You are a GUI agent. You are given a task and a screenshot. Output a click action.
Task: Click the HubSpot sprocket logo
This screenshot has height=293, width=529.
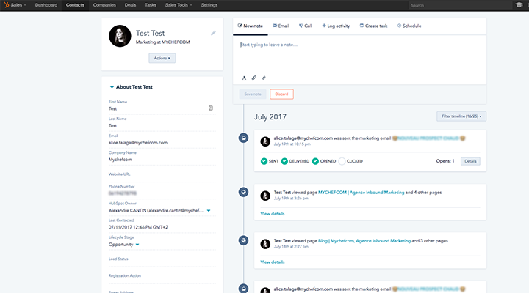6,4
